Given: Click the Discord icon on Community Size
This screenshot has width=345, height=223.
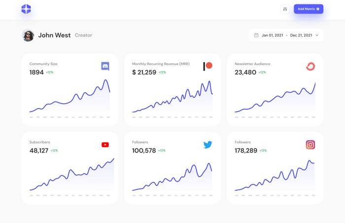Looking at the screenshot, I should (105, 66).
